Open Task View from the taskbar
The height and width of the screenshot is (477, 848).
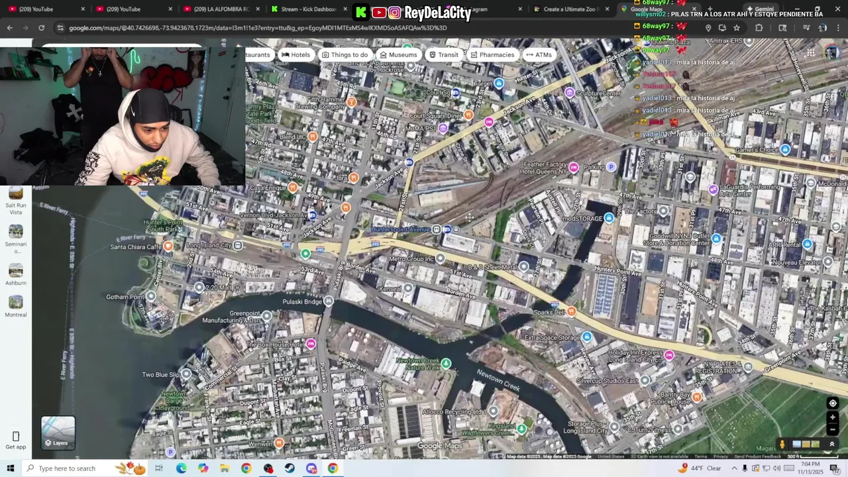click(159, 468)
